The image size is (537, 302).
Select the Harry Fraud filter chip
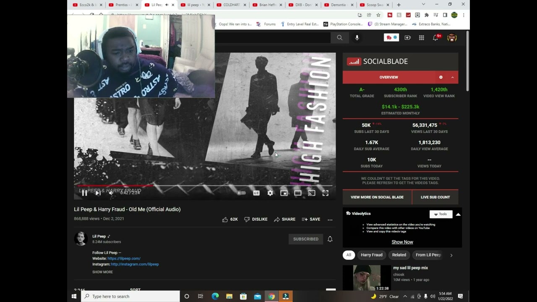(372, 255)
